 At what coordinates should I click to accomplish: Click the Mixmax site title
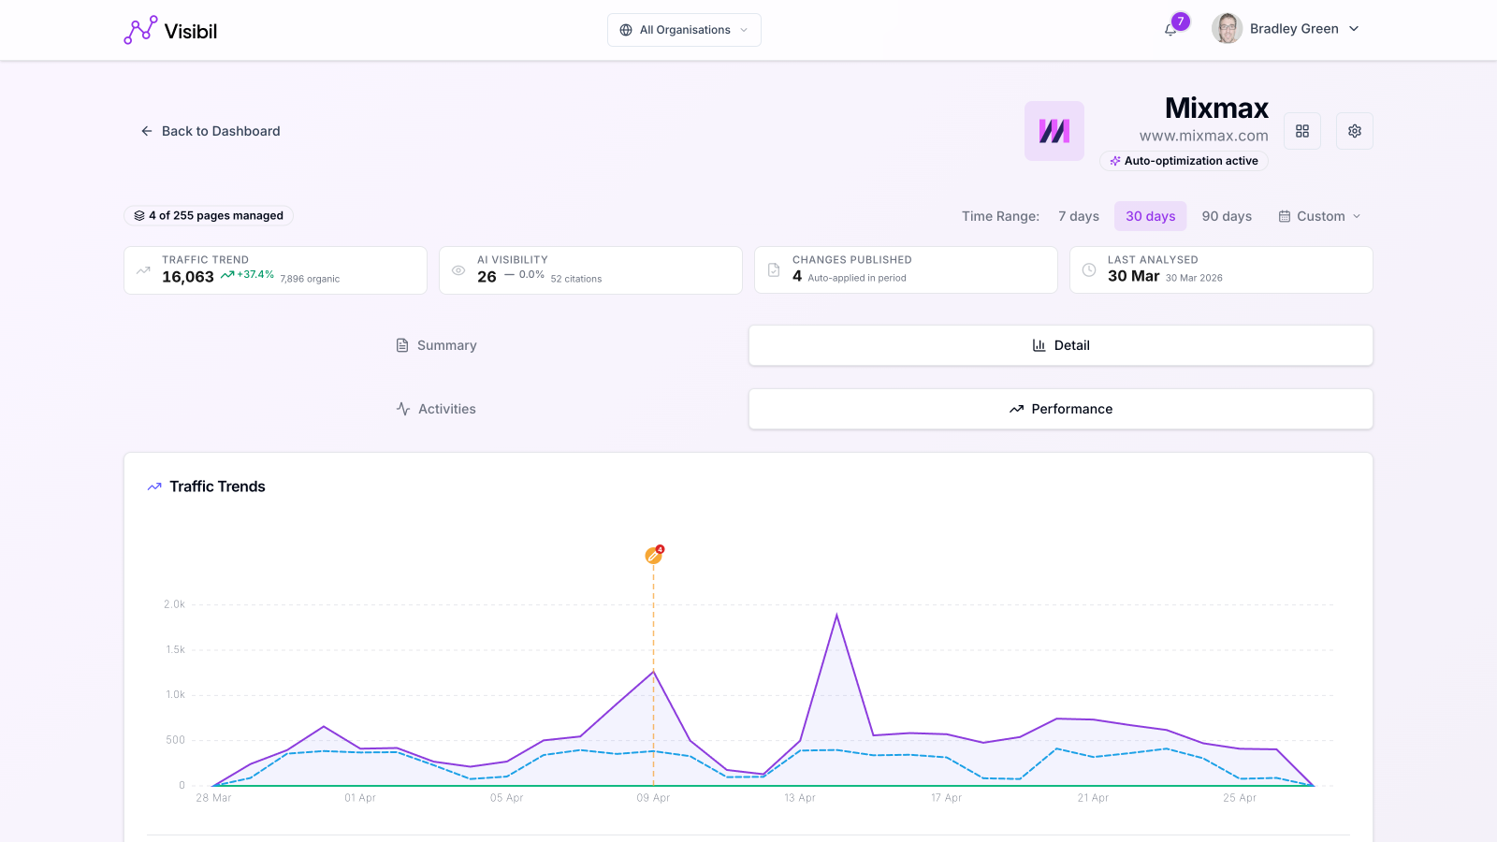point(1216,109)
